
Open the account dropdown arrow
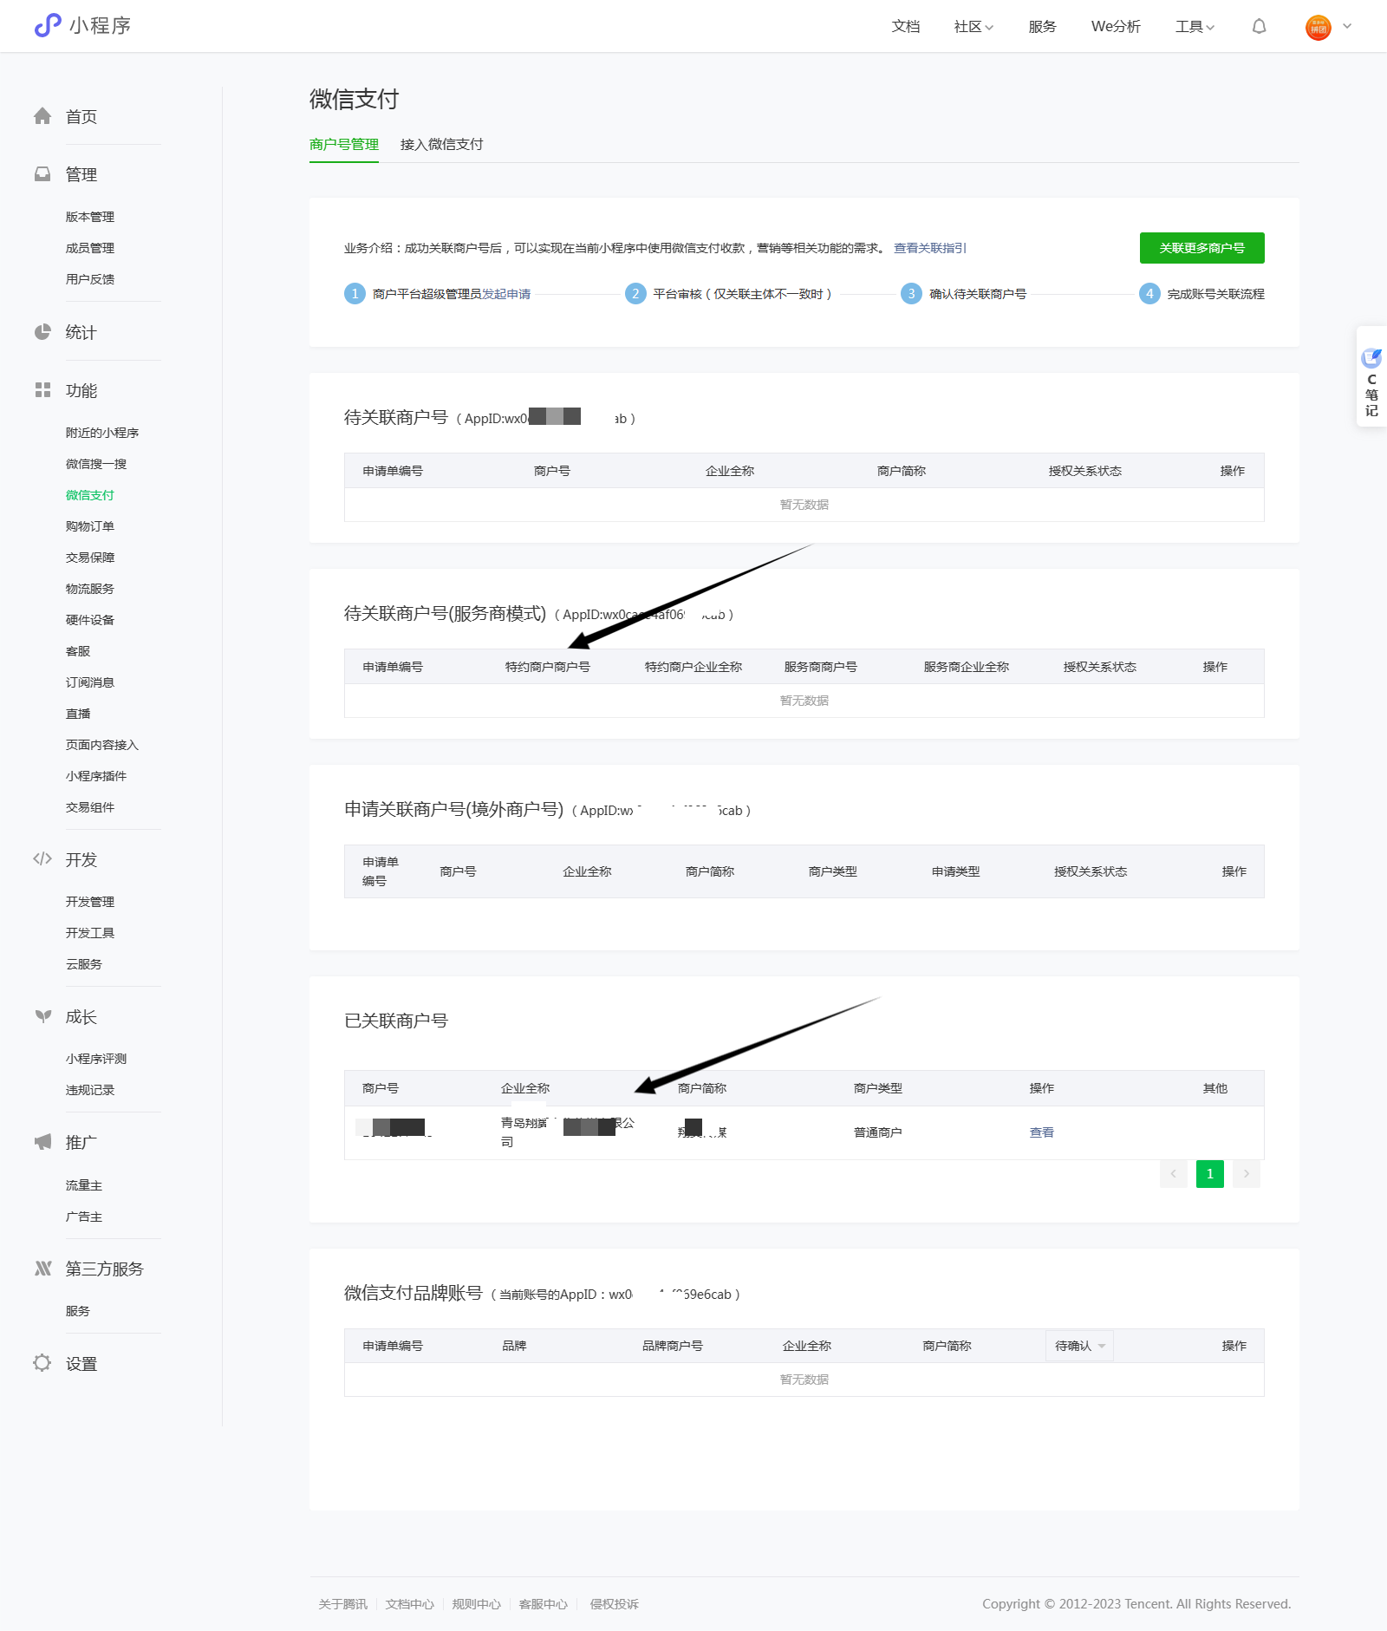[1347, 26]
